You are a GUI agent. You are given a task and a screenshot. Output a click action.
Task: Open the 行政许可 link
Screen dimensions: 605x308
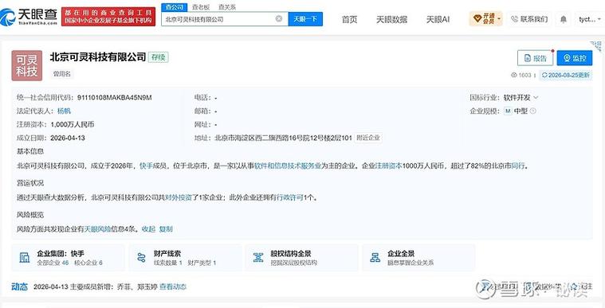click(x=290, y=197)
